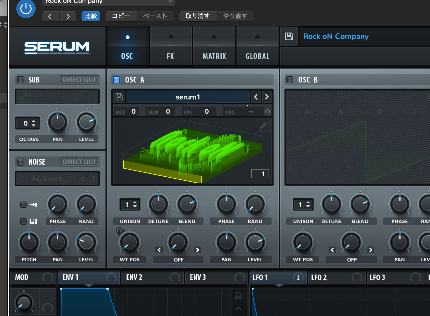
Task: Click the Rock oN Company preset name field
Action: [364, 36]
